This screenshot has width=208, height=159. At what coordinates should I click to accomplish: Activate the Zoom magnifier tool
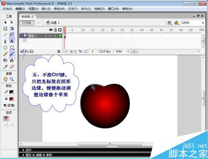click(12, 79)
